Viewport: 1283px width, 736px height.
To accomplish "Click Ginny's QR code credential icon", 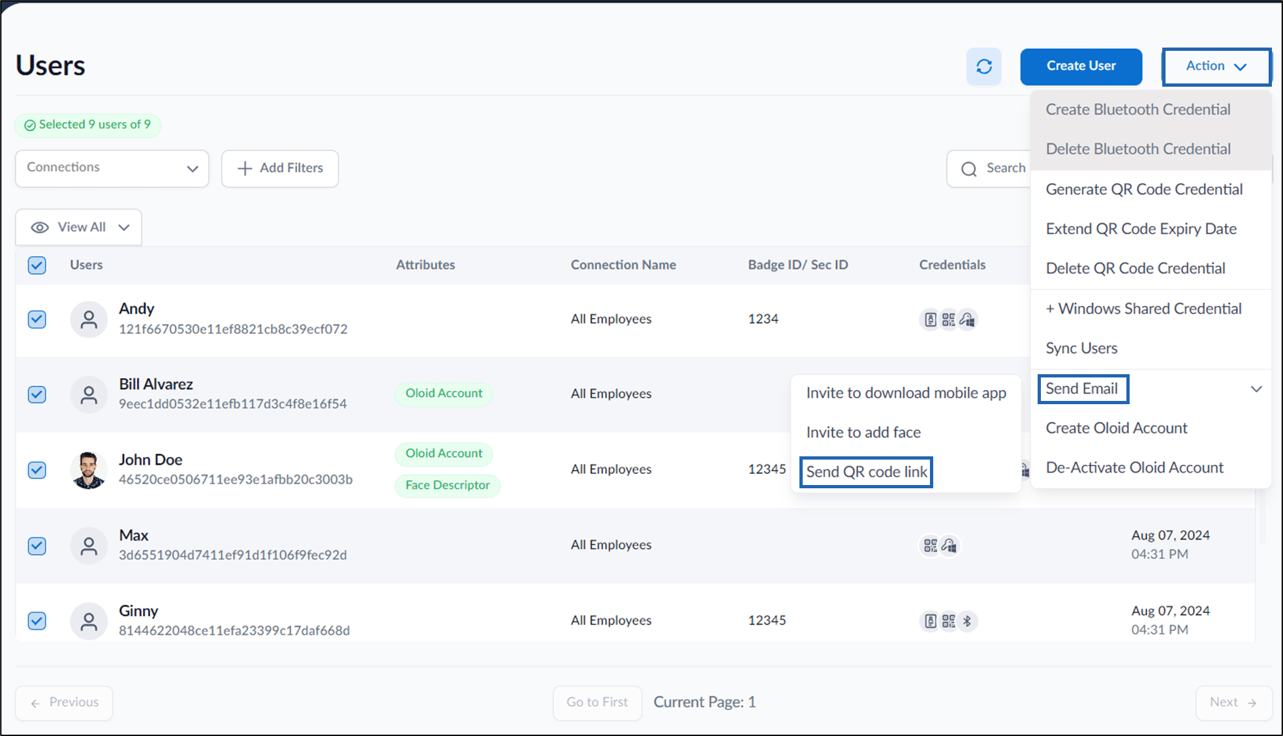I will [948, 621].
